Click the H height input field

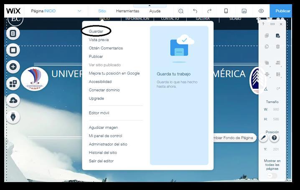click(x=276, y=119)
